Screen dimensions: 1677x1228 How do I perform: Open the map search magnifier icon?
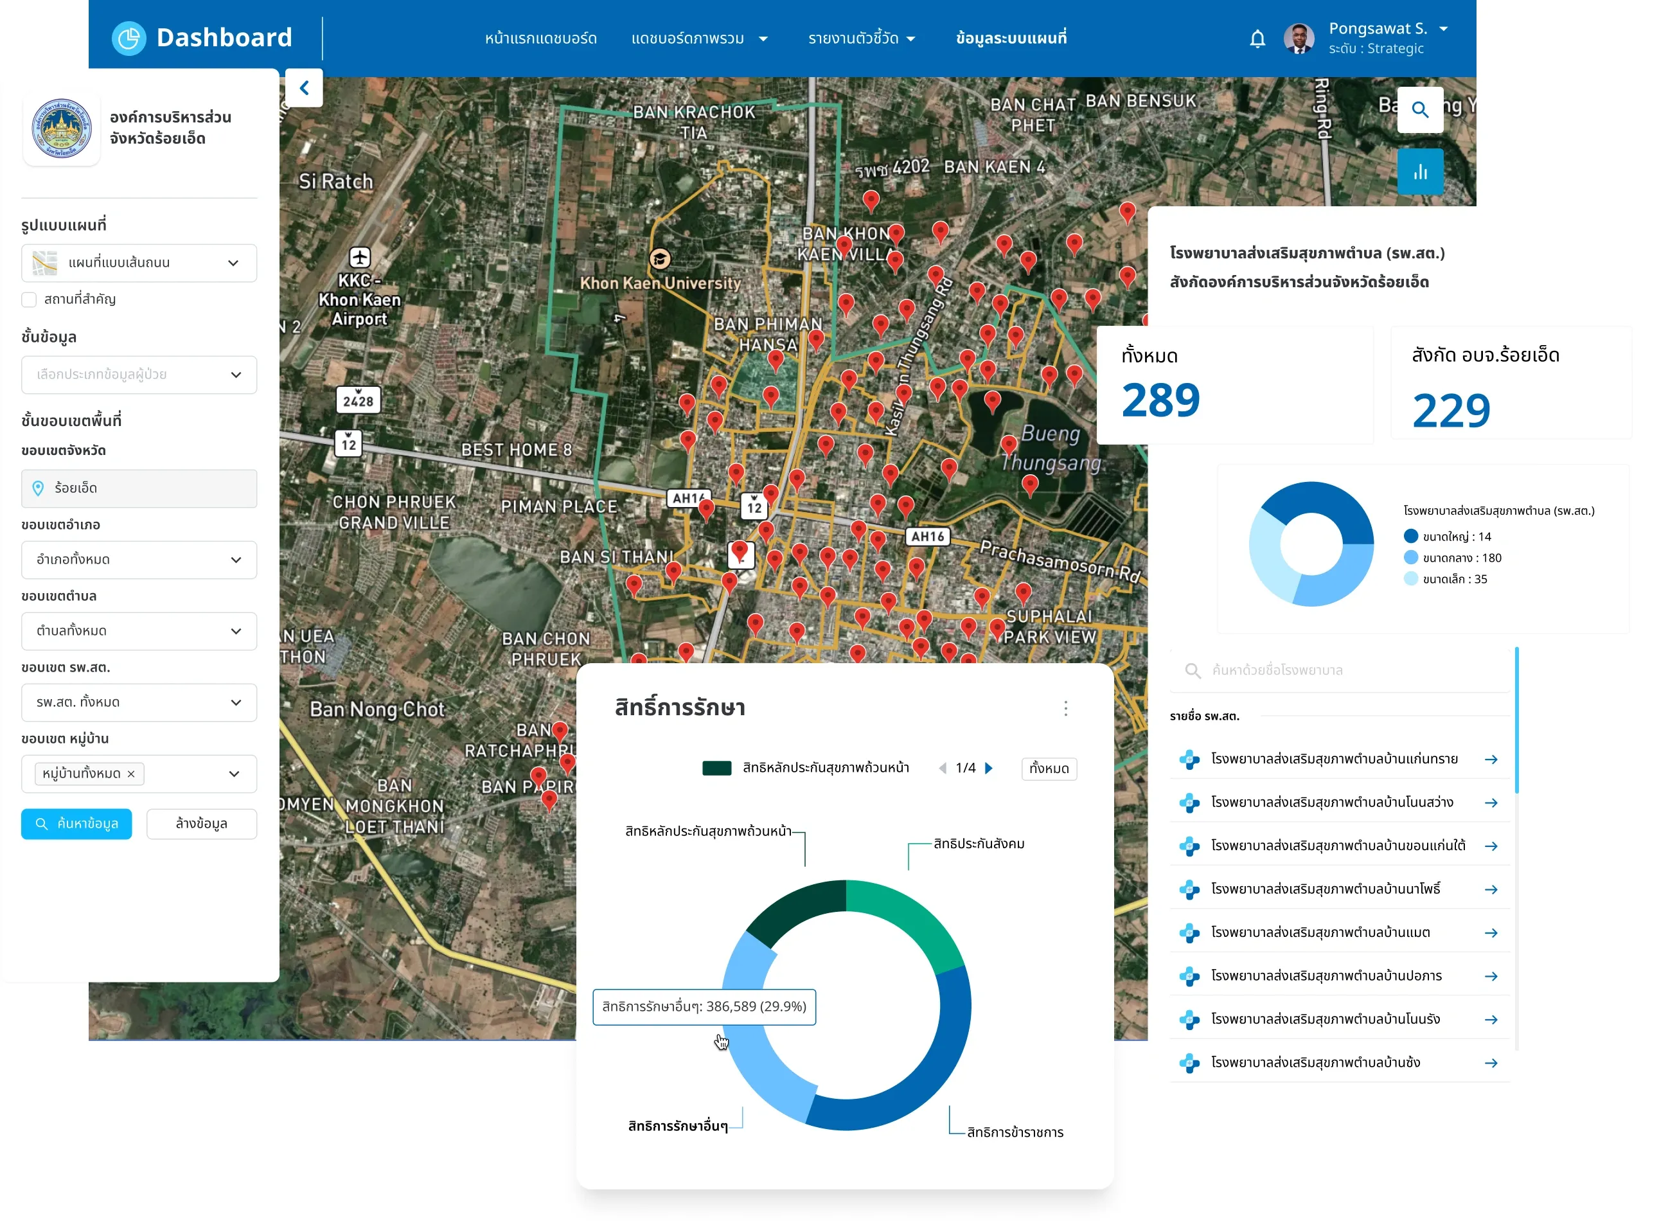(1420, 110)
